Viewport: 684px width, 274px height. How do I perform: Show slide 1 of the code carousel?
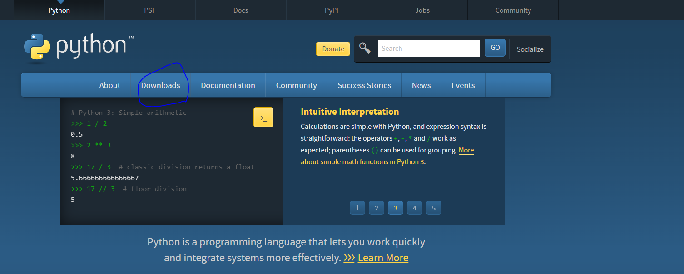(x=357, y=208)
